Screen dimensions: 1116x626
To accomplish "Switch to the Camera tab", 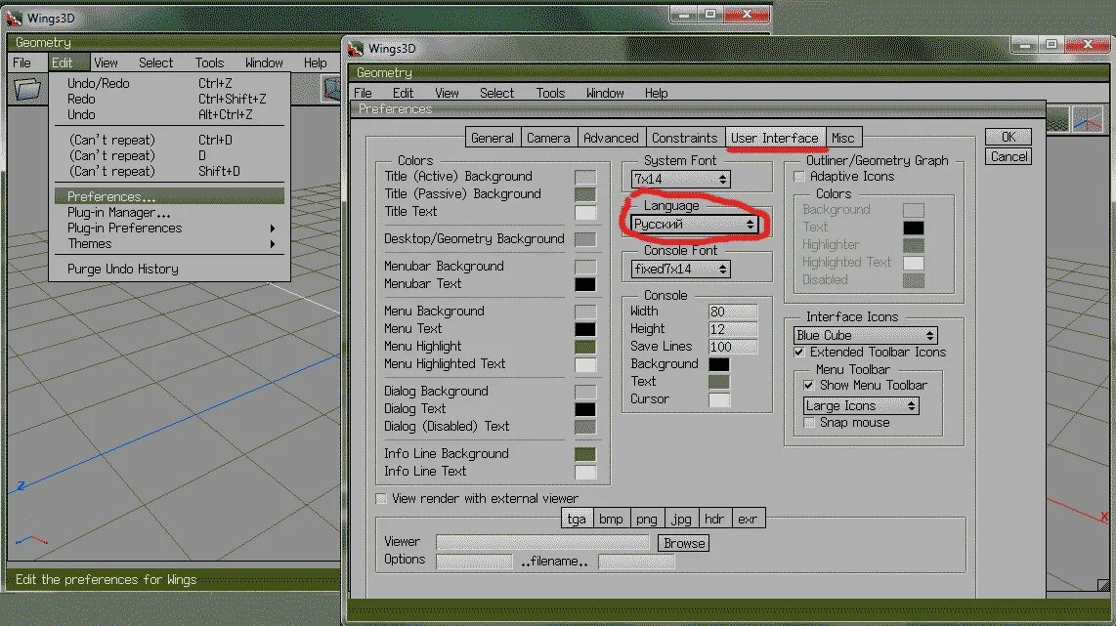I will [x=548, y=138].
